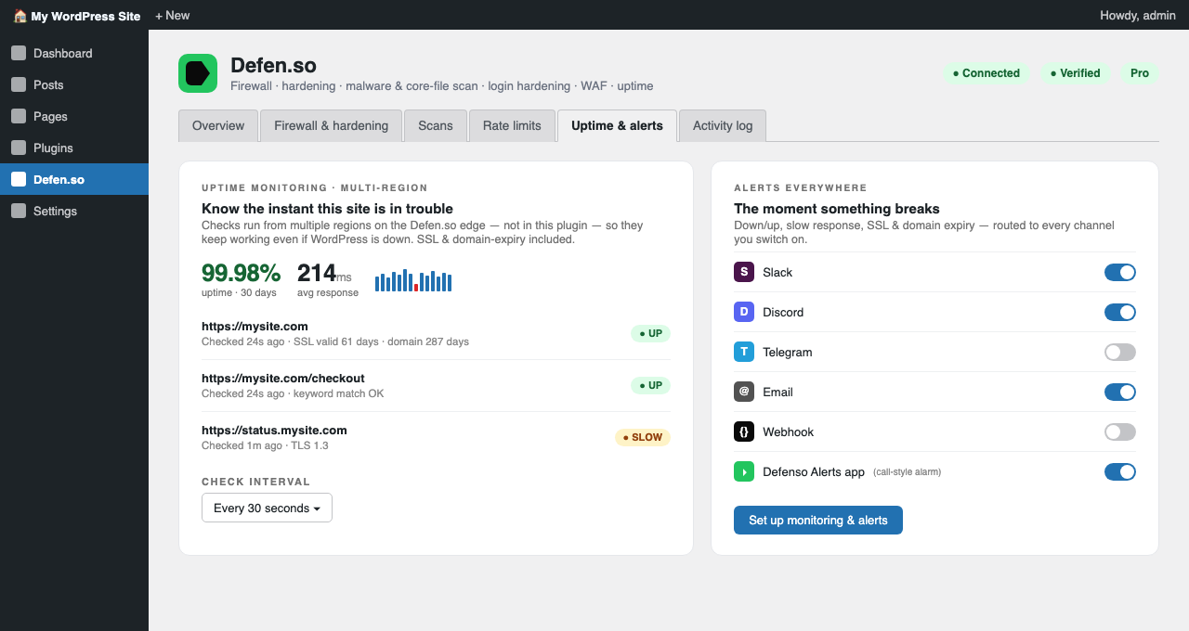Click the house icon in admin bar

click(20, 16)
